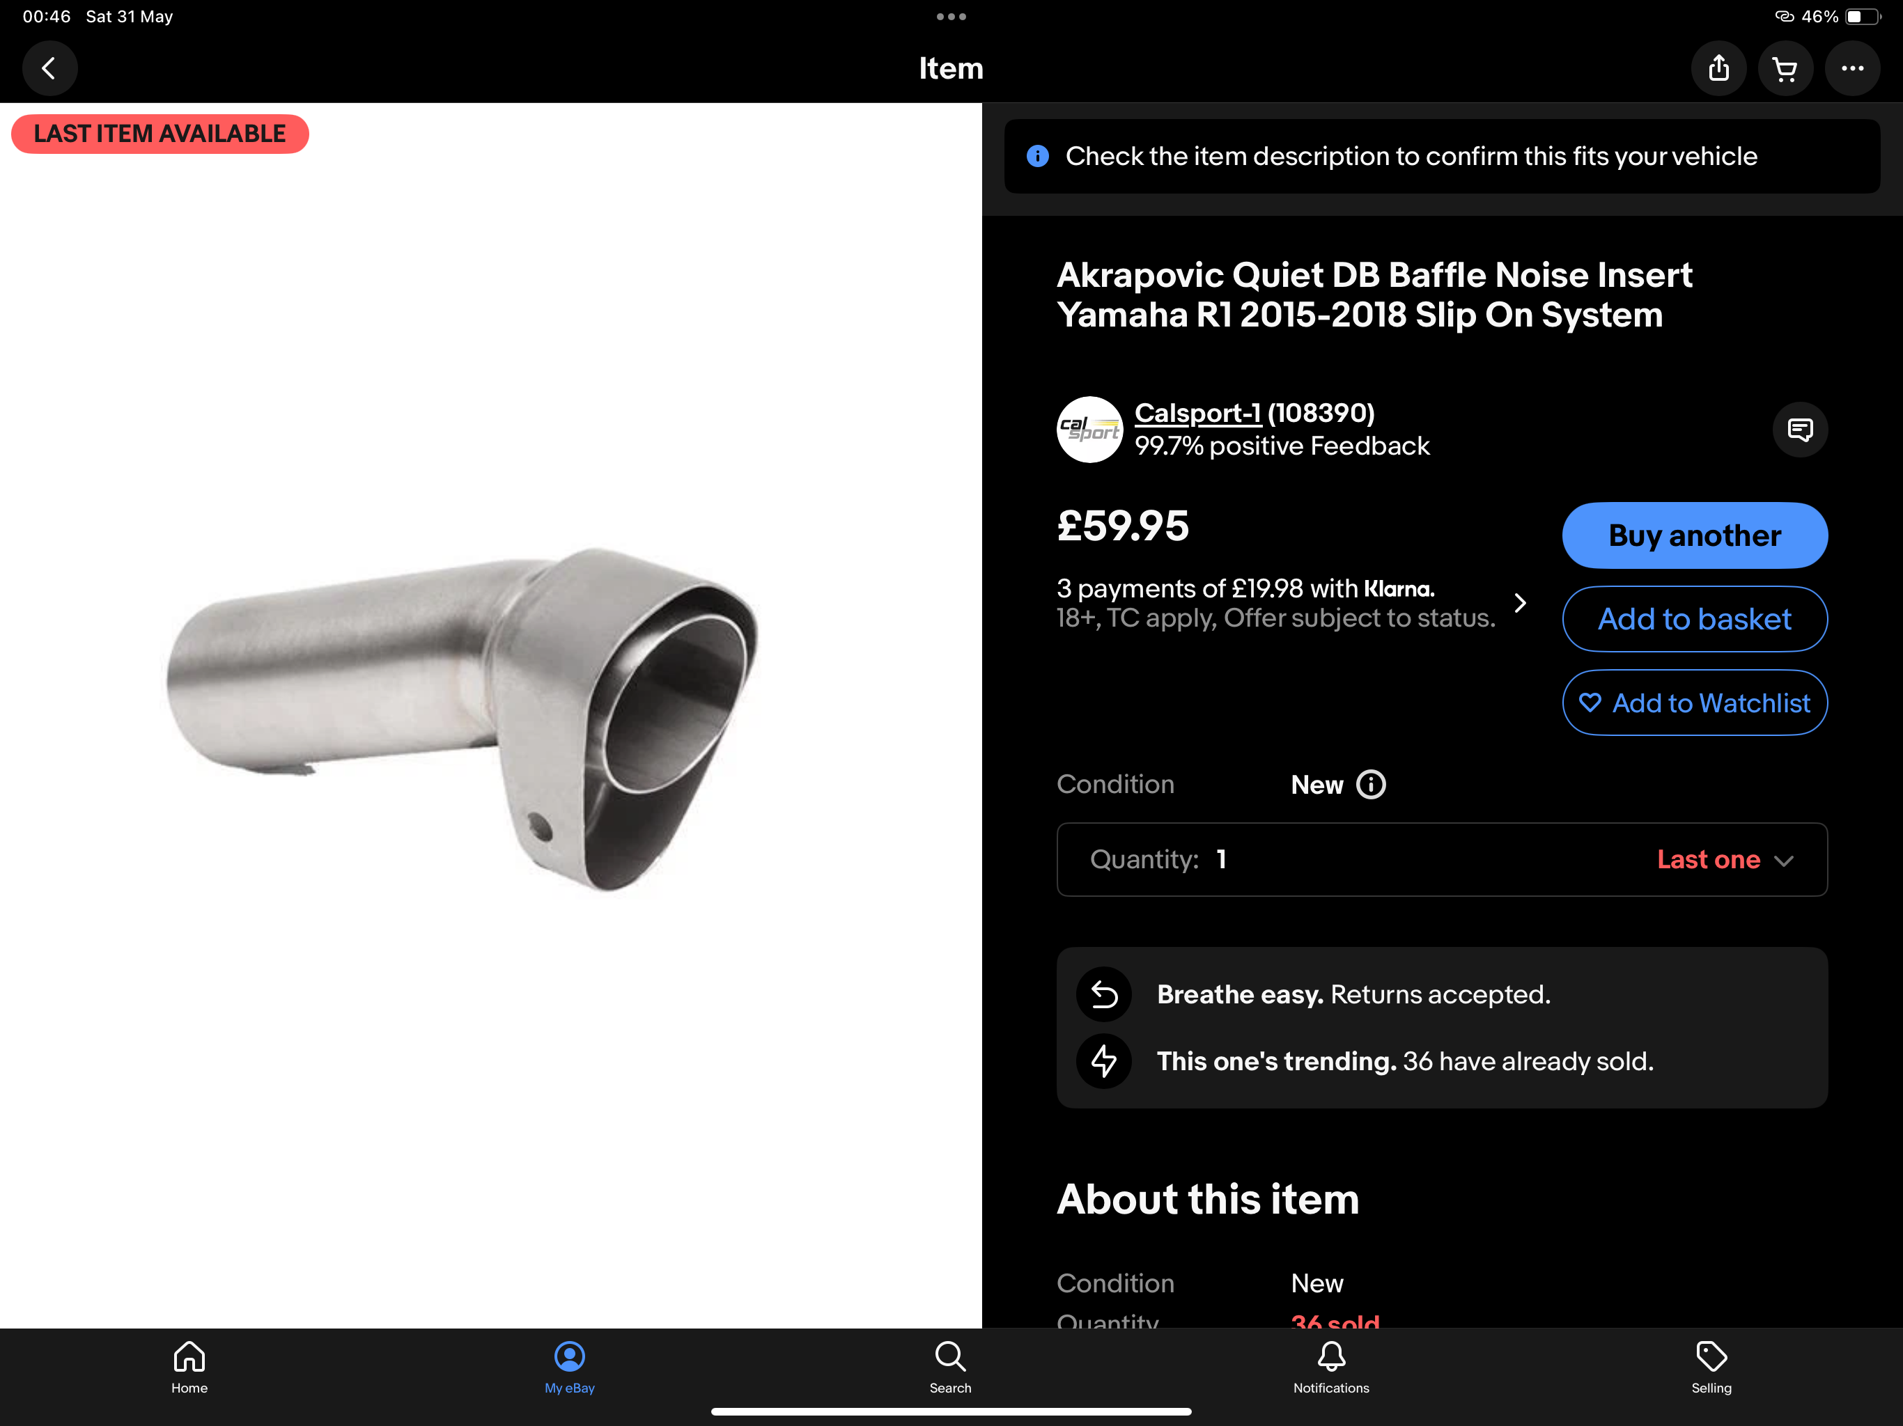Open Calsport-1 seller logo
This screenshot has width=1903, height=1426.
(1089, 429)
